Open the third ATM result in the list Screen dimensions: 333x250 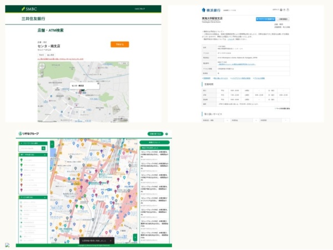pos(154,179)
